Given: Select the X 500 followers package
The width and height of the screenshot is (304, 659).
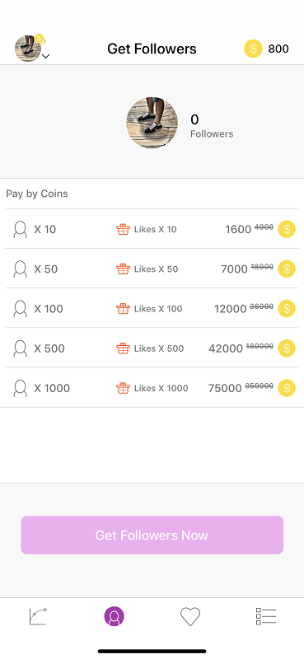Looking at the screenshot, I should coord(152,348).
